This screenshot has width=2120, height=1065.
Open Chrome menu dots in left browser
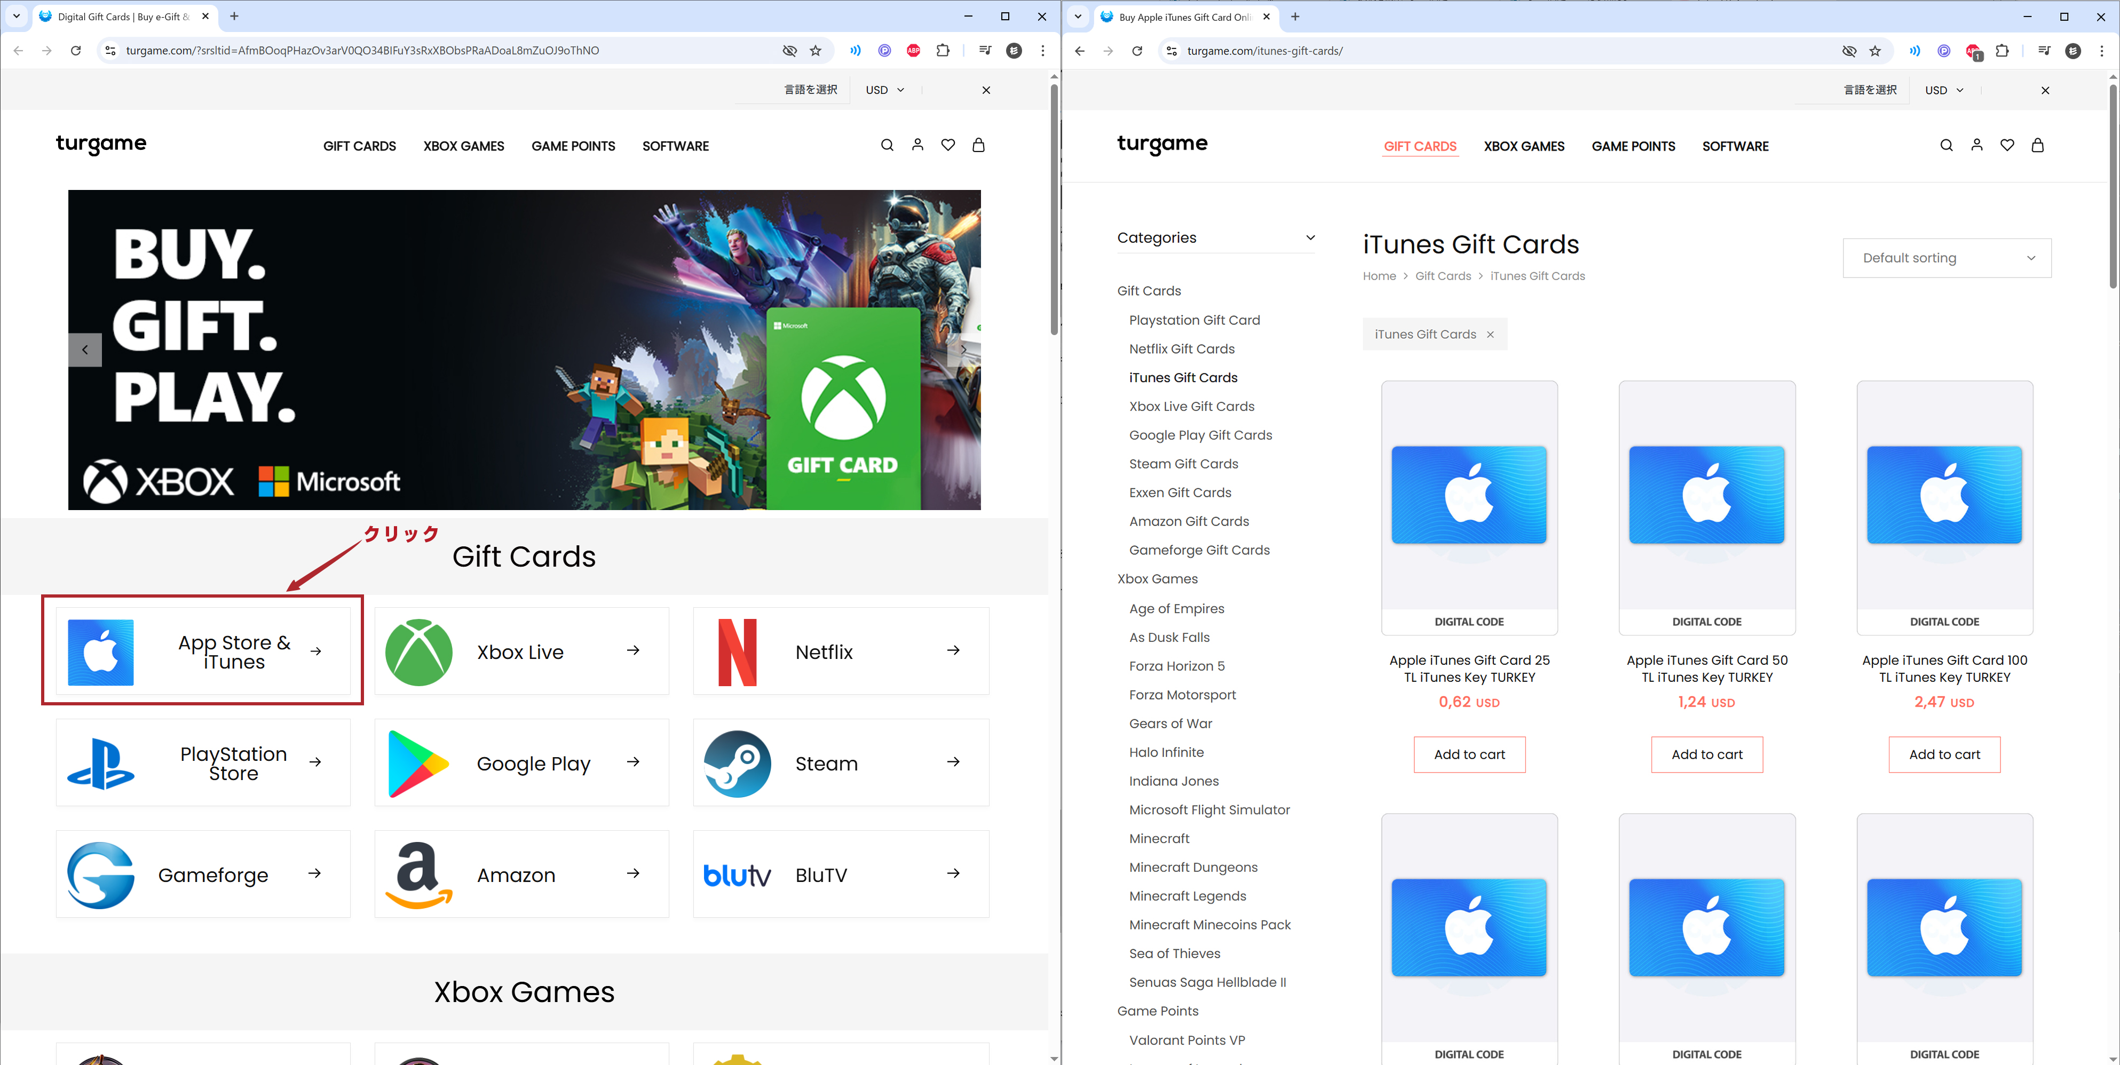1043,50
